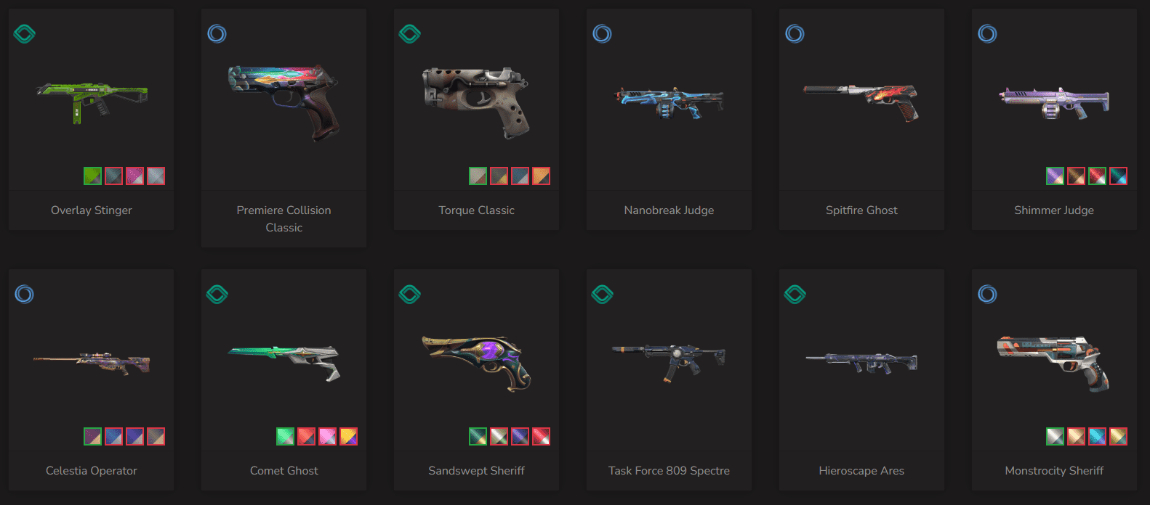1150x505 pixels.
Task: Click the tier icon on Spitfire Ghost card
Action: click(x=795, y=33)
